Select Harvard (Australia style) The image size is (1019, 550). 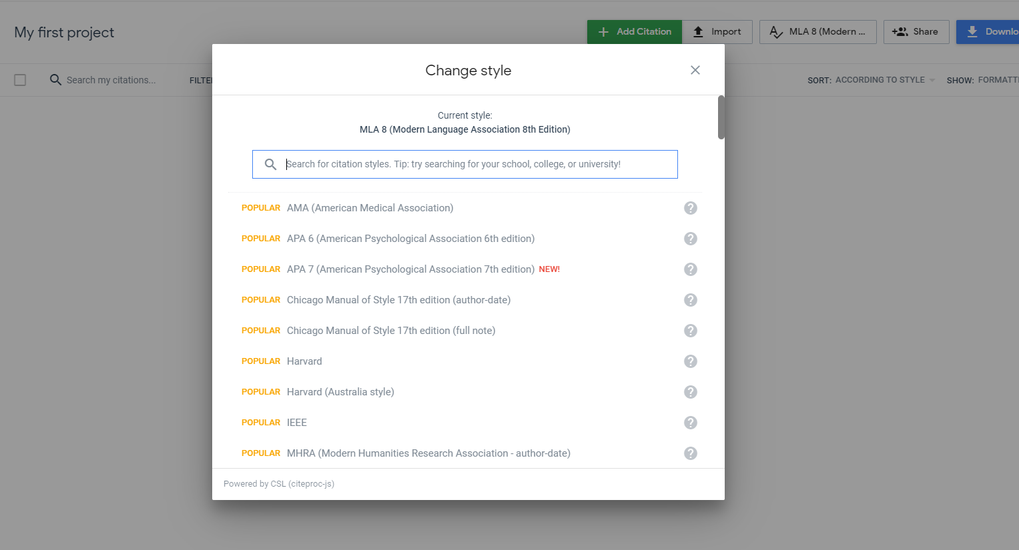[x=340, y=392]
